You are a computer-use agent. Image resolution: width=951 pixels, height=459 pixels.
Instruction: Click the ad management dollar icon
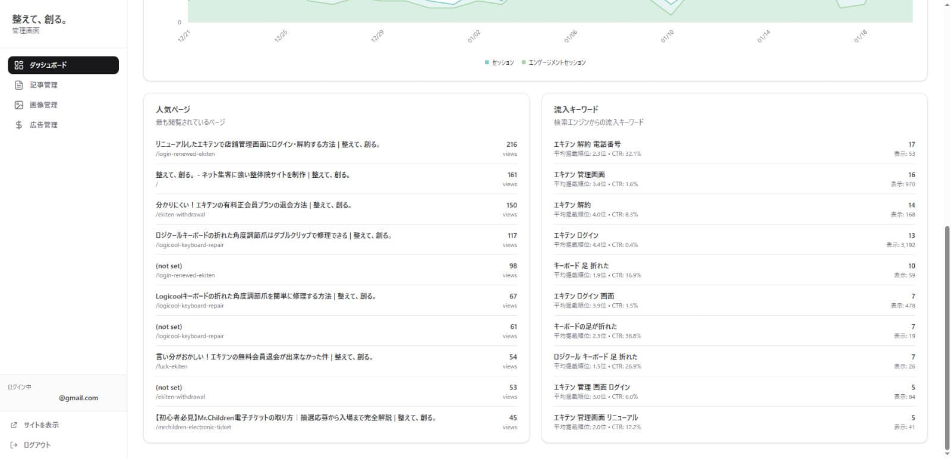click(x=19, y=125)
